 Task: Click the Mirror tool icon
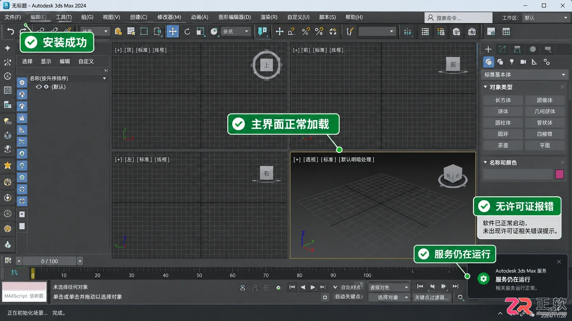pos(408,31)
